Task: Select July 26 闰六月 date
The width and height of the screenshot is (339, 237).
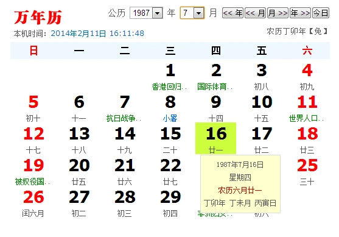Action: pos(33,203)
